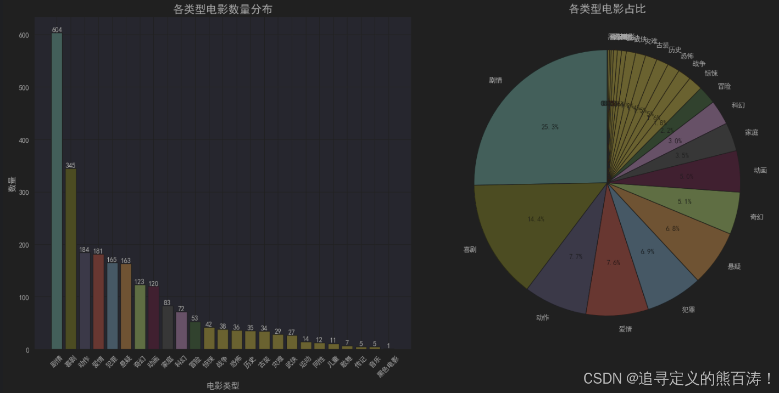
Task: Click the x-axis tick label 喜剧 under the bar chart
Action: (70, 363)
